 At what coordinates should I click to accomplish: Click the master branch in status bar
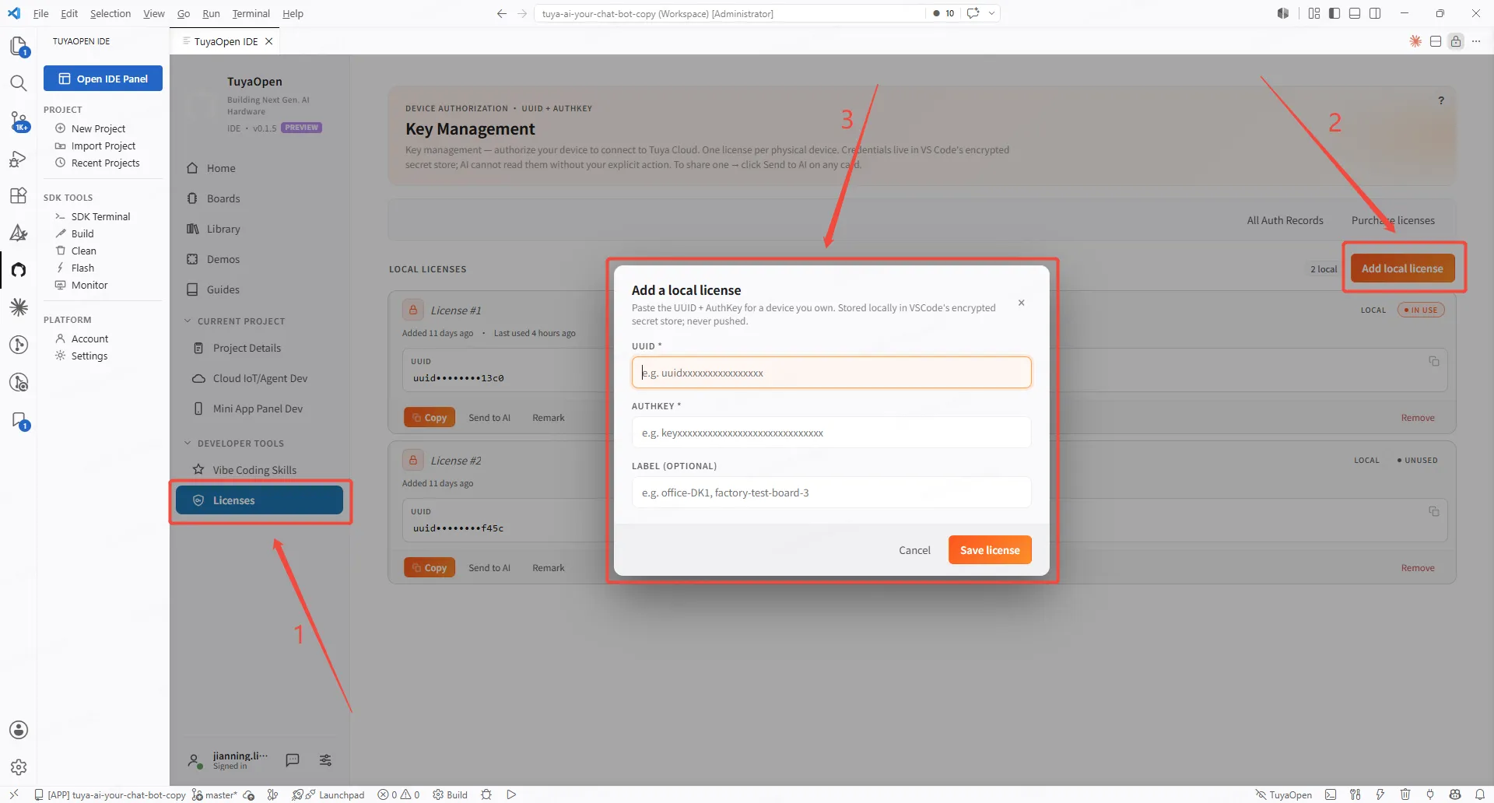click(215, 794)
